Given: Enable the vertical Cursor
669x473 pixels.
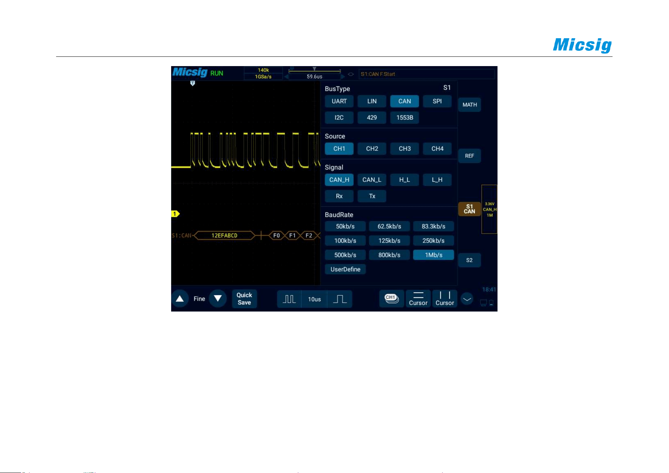Looking at the screenshot, I should tap(445, 299).
